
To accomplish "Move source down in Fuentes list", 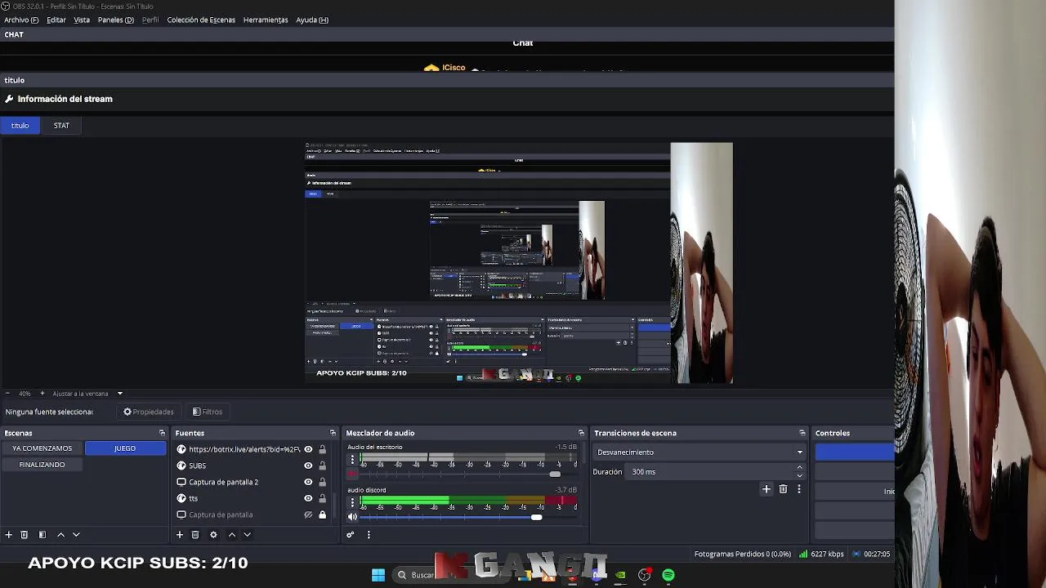I will point(247,535).
